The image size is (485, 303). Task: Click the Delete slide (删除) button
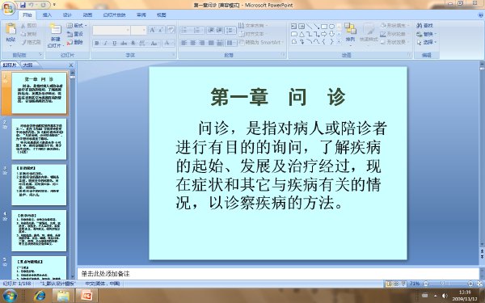click(75, 42)
